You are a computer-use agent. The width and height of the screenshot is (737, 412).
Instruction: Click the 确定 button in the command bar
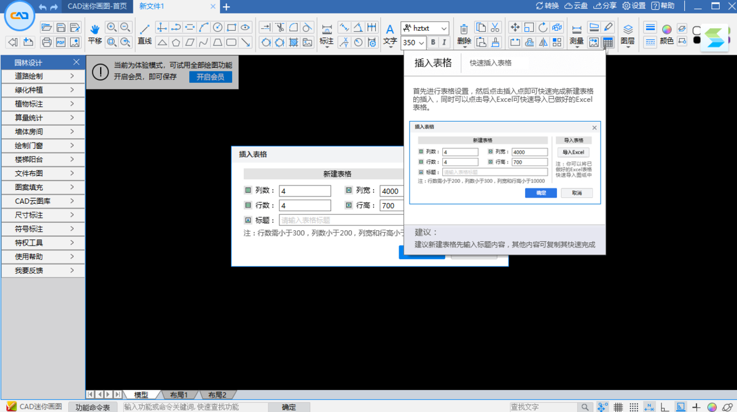click(x=289, y=407)
